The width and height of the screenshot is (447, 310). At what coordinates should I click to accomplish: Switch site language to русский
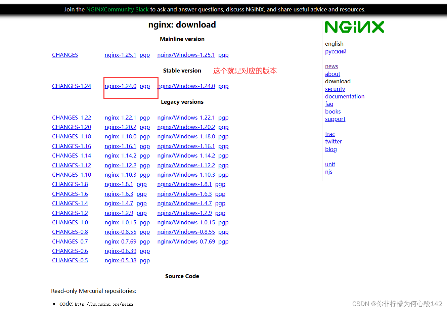[336, 51]
